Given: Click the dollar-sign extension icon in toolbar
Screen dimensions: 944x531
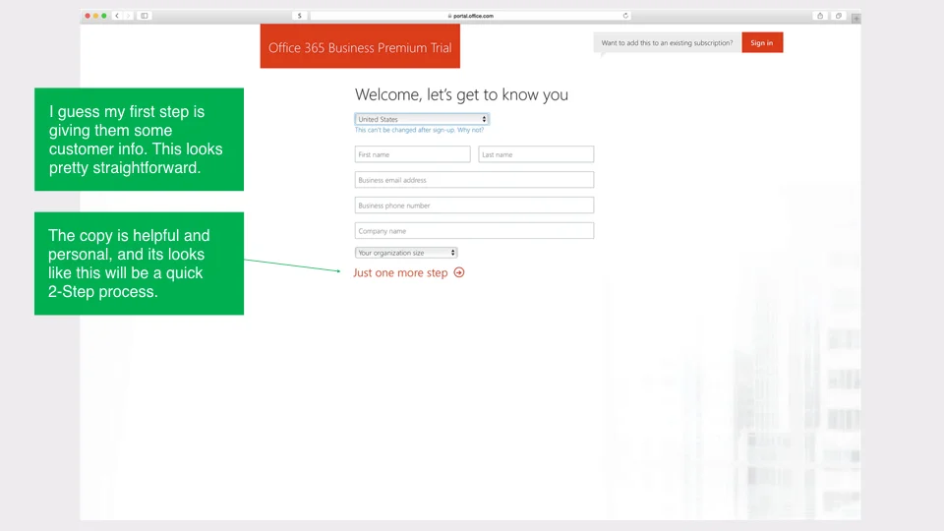Looking at the screenshot, I should coord(299,16).
